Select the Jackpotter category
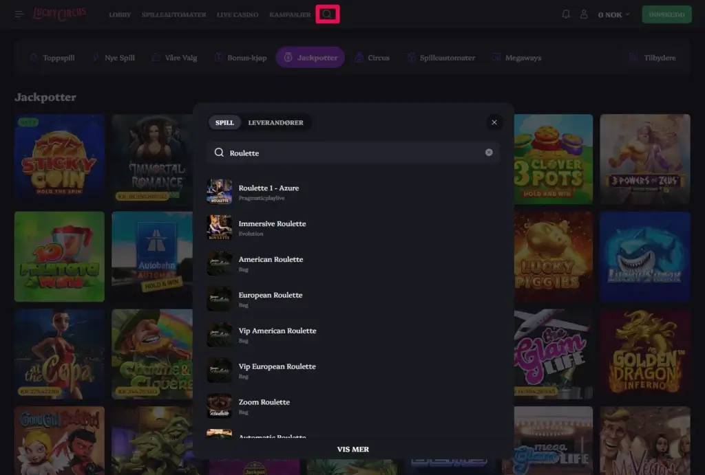Image resolution: width=705 pixels, height=475 pixels. (311, 58)
